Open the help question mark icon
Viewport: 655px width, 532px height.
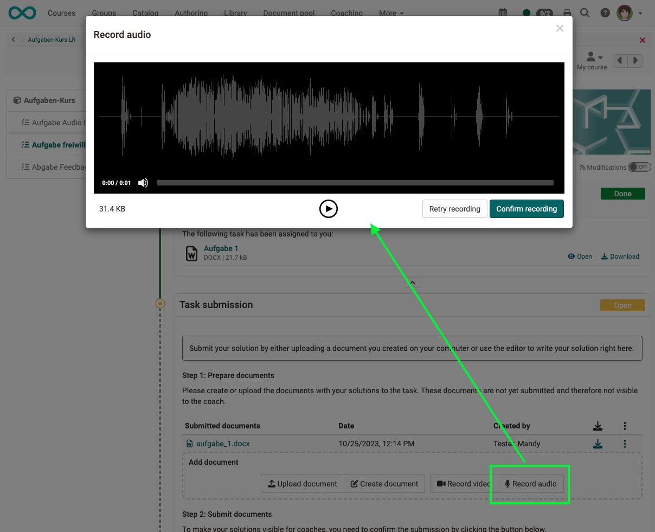605,12
